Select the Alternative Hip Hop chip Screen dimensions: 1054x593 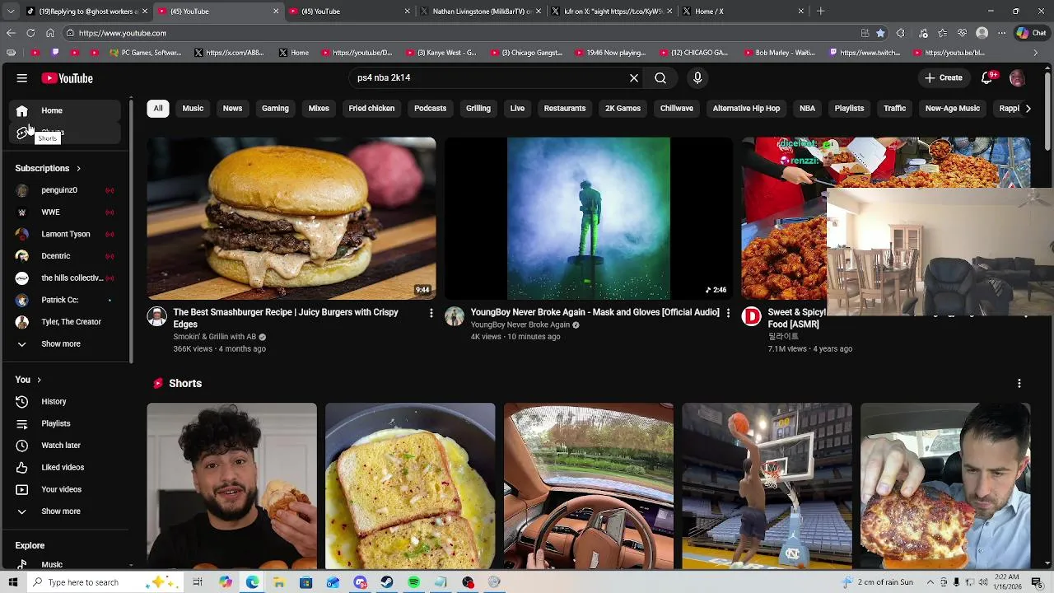pyautogui.click(x=746, y=108)
